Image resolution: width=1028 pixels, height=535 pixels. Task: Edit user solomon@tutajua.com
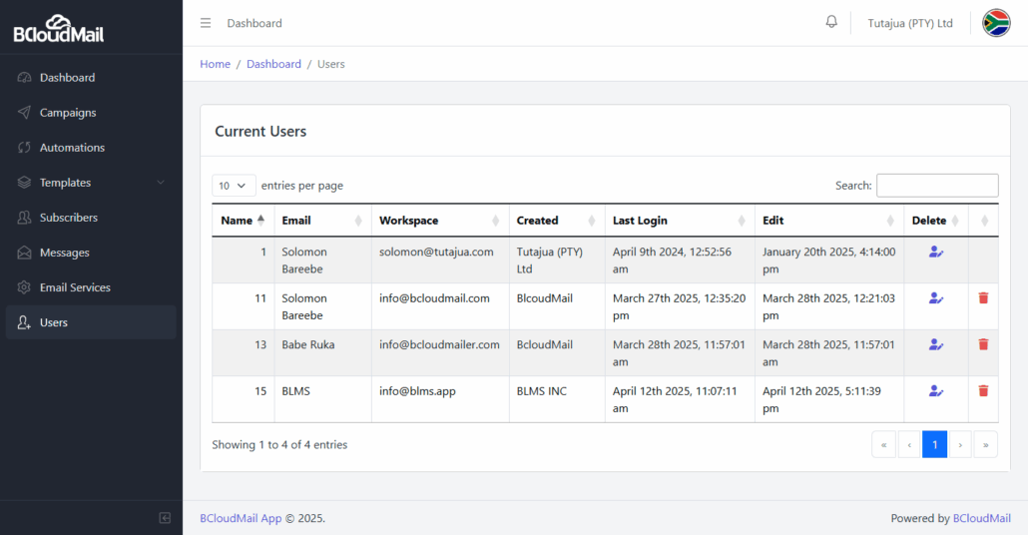click(x=935, y=252)
